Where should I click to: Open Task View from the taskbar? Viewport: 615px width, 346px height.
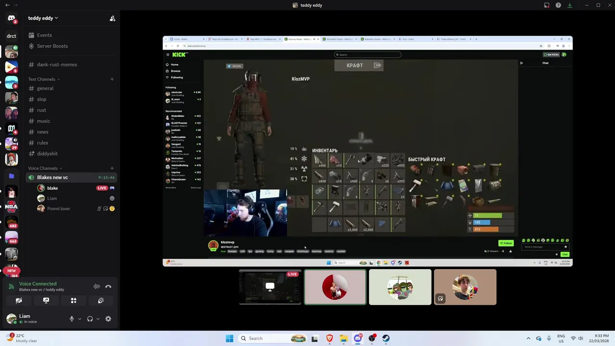(x=315, y=338)
